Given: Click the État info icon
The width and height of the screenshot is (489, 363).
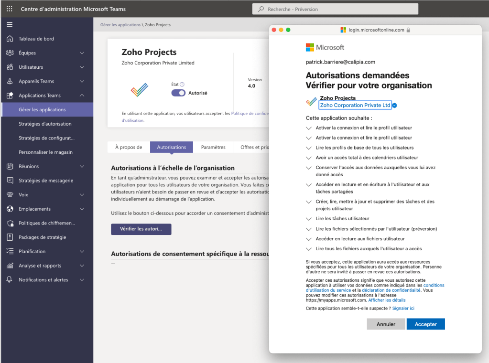Looking at the screenshot, I should [x=182, y=84].
